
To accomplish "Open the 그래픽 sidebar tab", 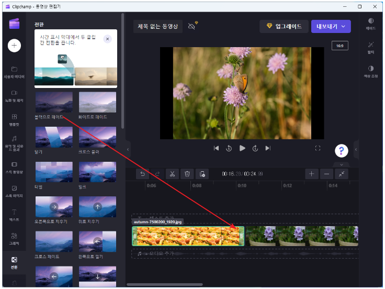I will coord(14,239).
